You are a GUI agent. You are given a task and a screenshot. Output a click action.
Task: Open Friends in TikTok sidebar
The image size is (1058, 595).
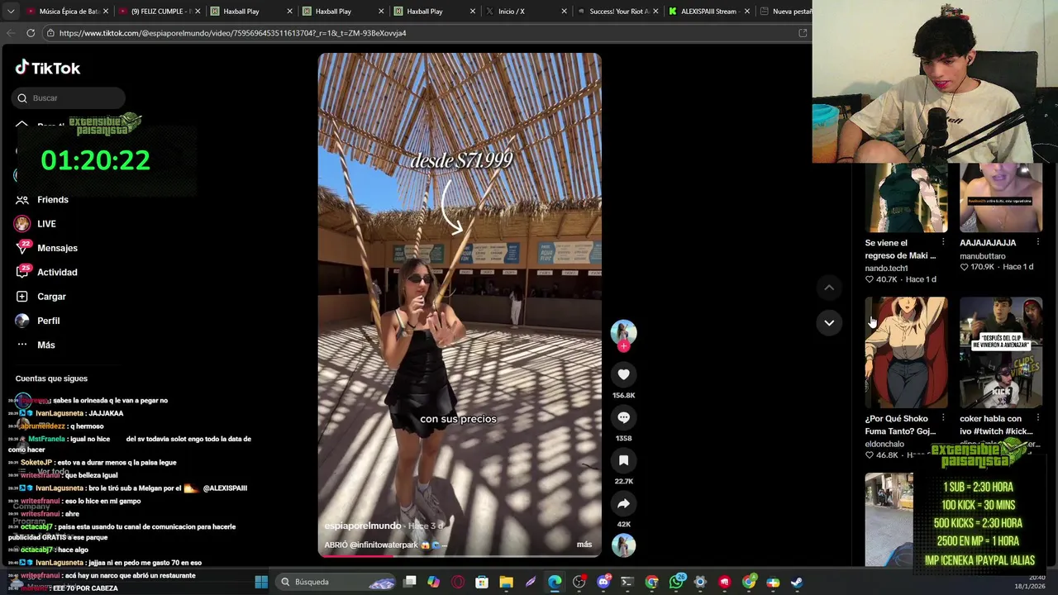point(41,199)
